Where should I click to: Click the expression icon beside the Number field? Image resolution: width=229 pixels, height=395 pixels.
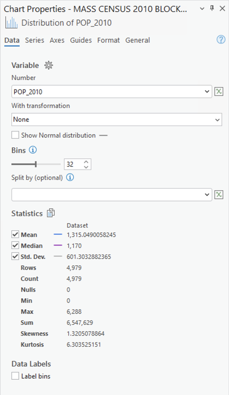click(x=218, y=92)
